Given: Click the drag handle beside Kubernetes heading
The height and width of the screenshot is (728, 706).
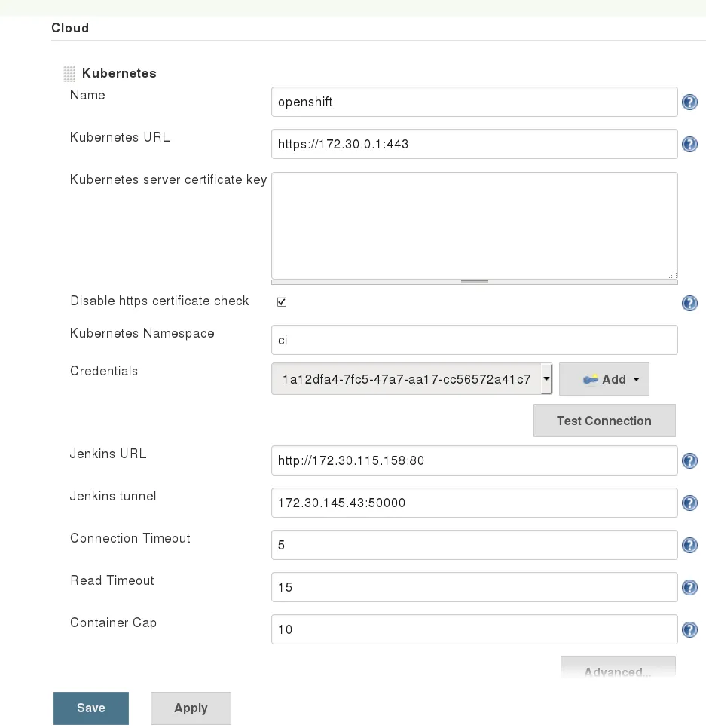Looking at the screenshot, I should click(69, 73).
